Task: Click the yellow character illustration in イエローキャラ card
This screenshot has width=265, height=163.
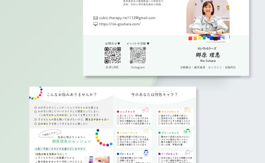Action: (x=146, y=131)
